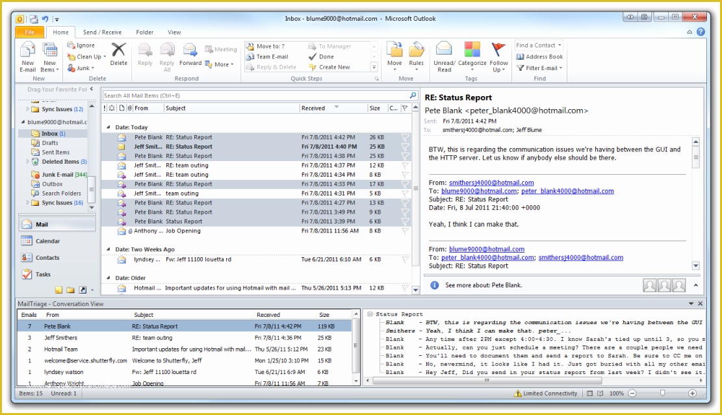Create a New E-mail
Image resolution: width=722 pixels, height=415 pixels.
click(28, 57)
